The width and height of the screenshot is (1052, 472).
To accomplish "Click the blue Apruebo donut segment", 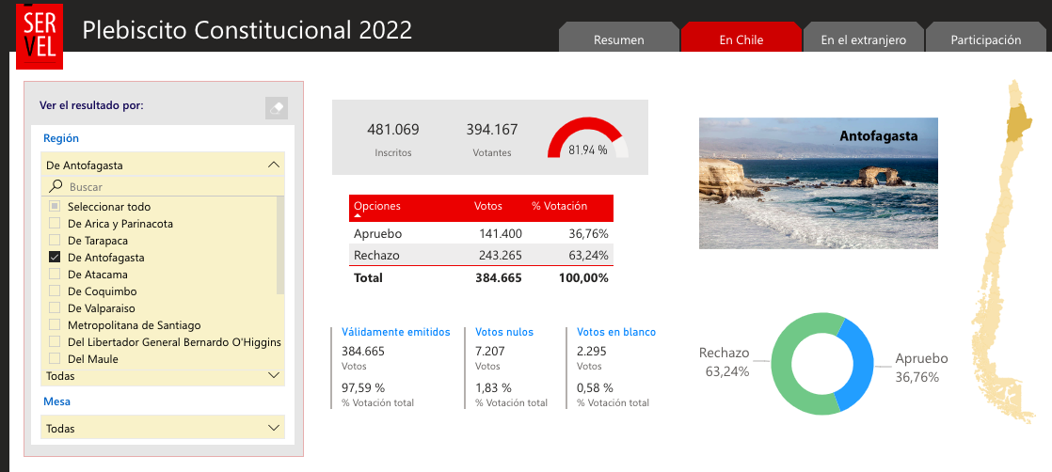I will point(861,366).
